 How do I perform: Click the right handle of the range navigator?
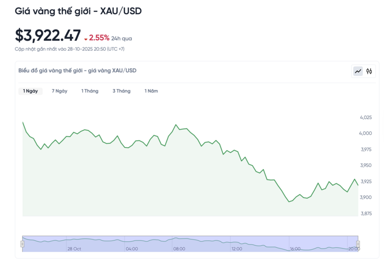tap(358, 244)
